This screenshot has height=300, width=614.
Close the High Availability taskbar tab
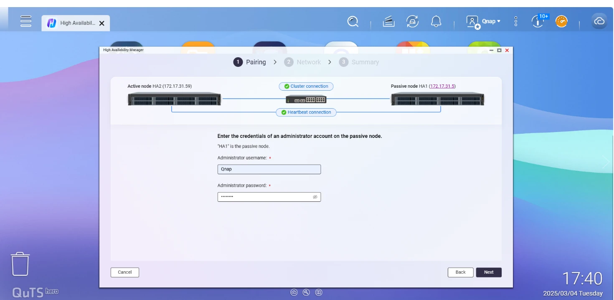pyautogui.click(x=101, y=23)
